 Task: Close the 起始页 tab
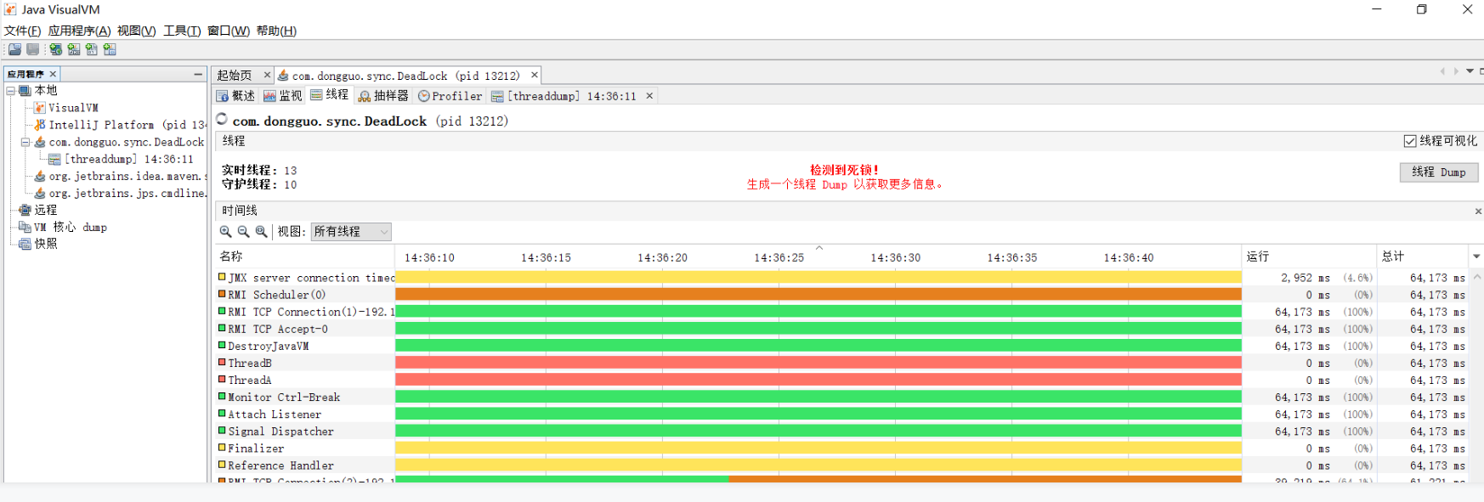[267, 75]
